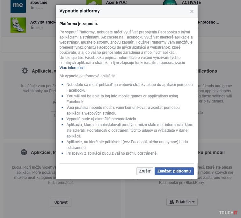Image resolution: width=241 pixels, height=218 pixels.
Task: Click the lock icon under Activity Tracker
Action: [32, 28]
